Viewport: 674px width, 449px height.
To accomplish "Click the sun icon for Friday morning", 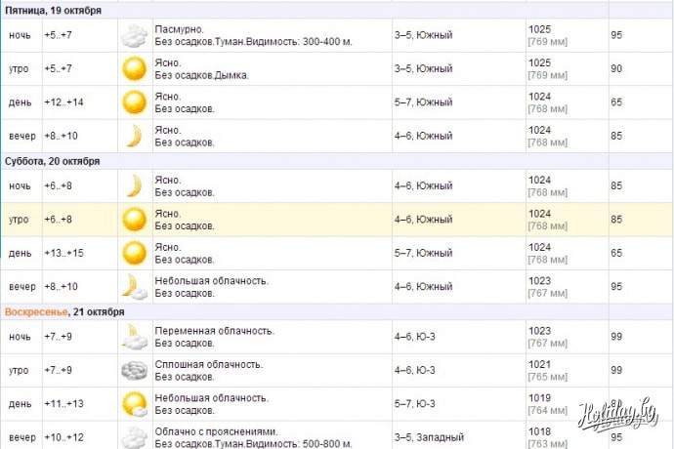I will (x=132, y=69).
